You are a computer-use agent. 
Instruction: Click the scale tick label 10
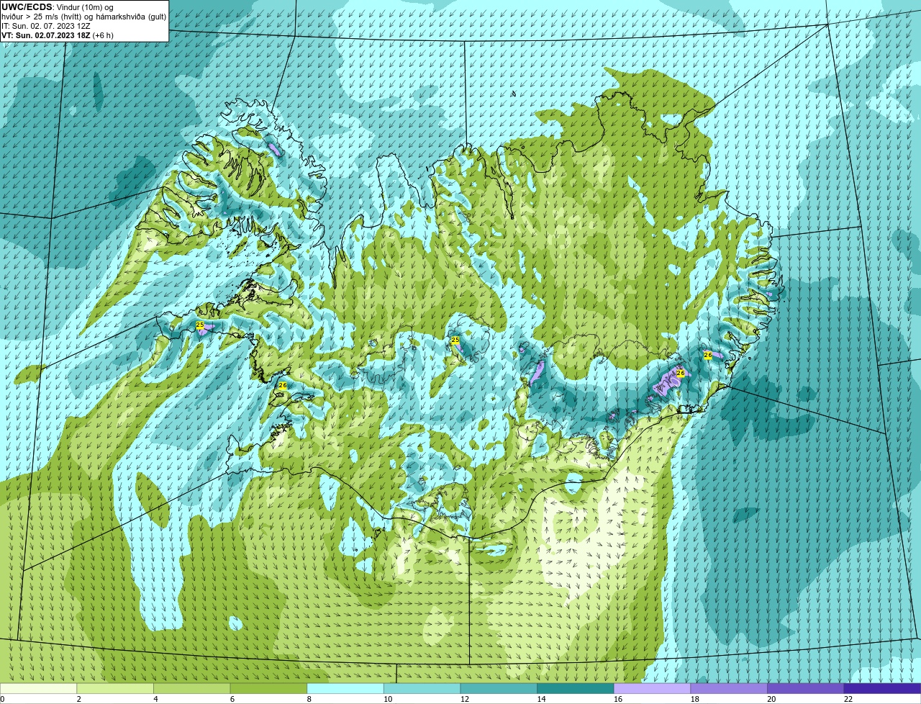click(388, 699)
